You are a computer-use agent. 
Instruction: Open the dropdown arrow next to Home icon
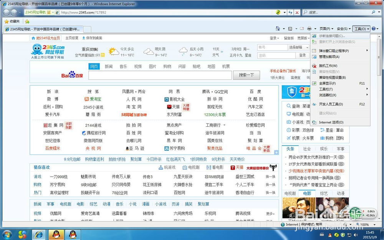(284, 29)
